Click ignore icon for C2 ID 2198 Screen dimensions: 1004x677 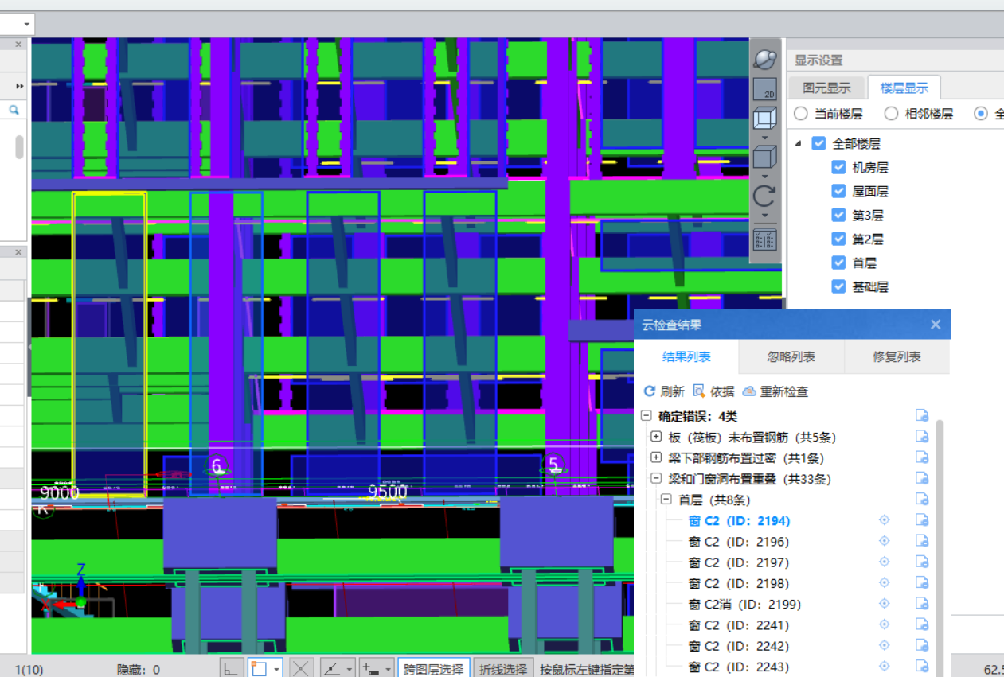tap(922, 583)
